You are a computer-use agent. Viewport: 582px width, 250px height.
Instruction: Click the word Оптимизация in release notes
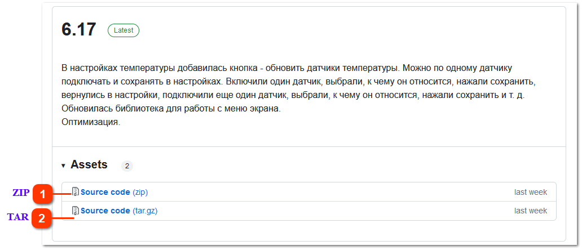91,123
